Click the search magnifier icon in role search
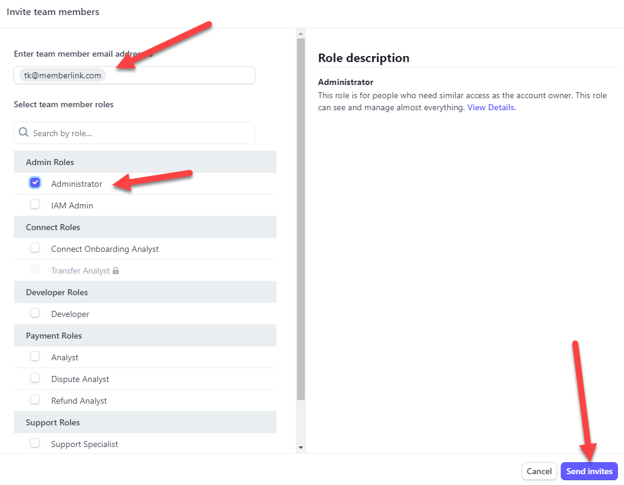The height and width of the screenshot is (485, 624). 23,132
